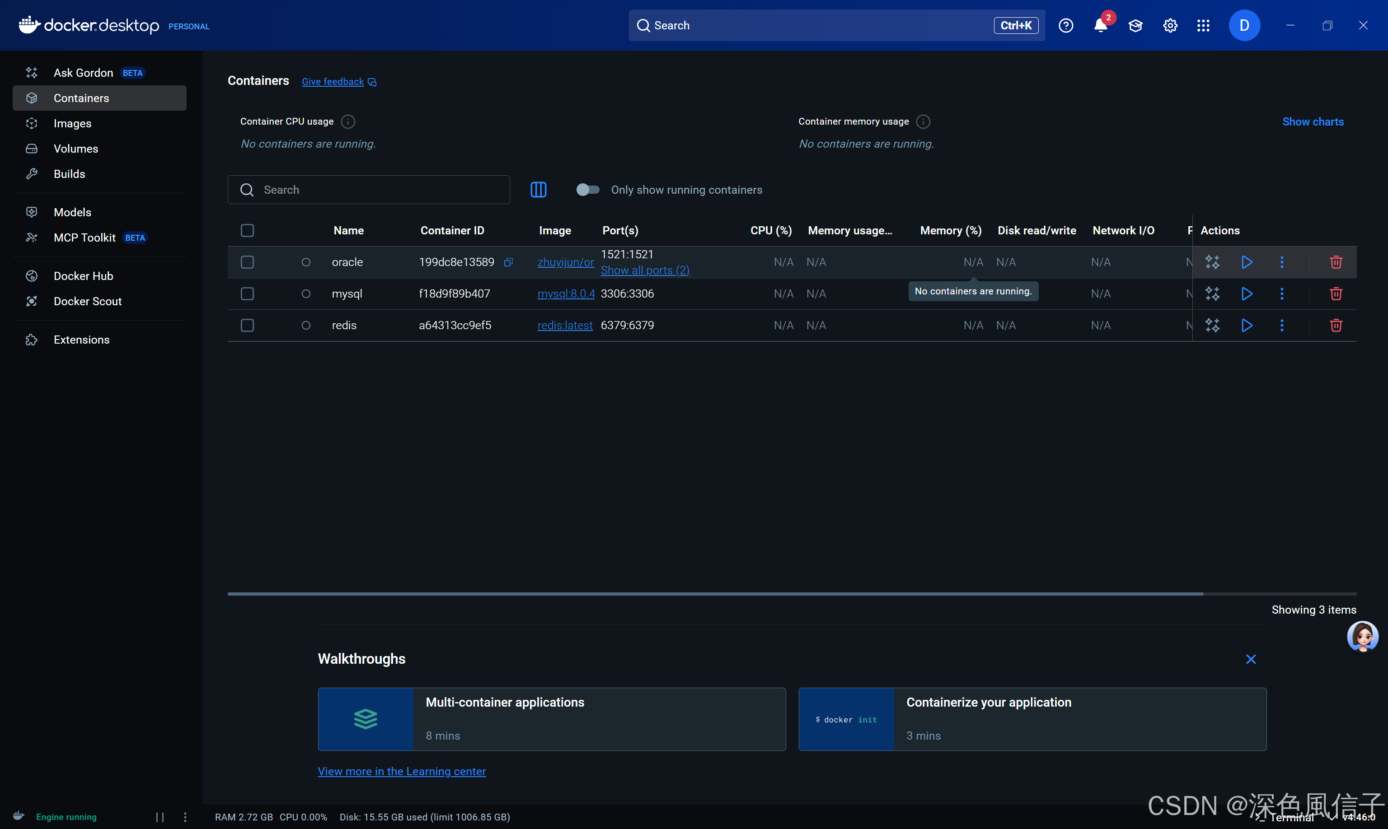The width and height of the screenshot is (1388, 829).
Task: Open the redis:latest image link
Action: (x=565, y=325)
